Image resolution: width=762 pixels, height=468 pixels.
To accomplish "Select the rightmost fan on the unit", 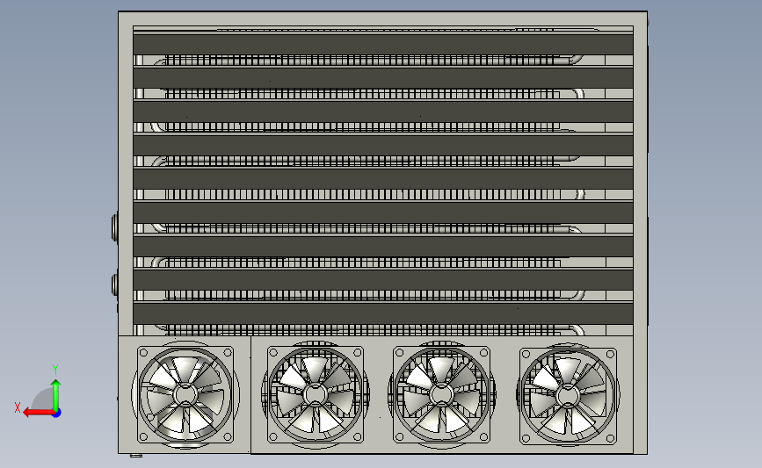I will tap(568, 396).
